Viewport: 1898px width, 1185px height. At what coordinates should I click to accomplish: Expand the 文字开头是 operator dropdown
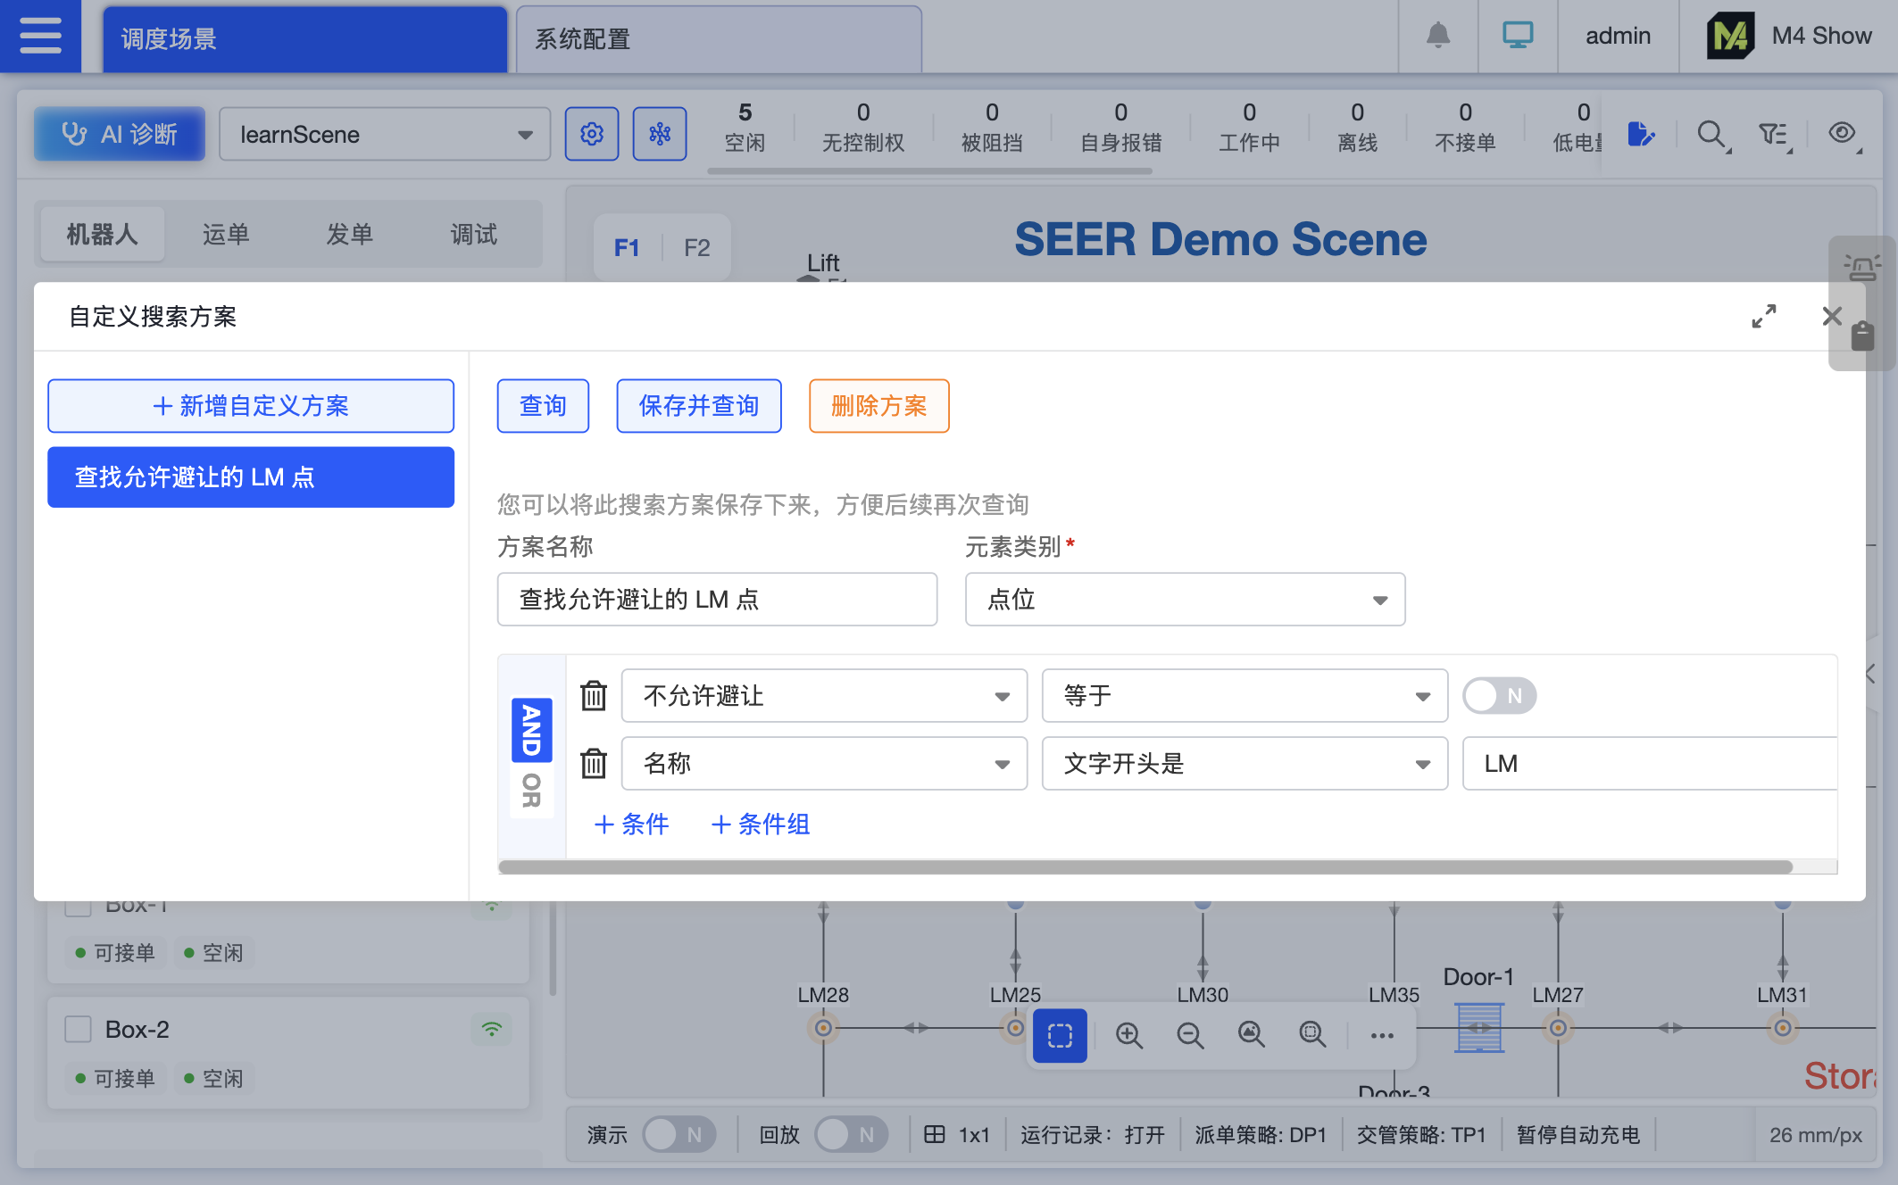tap(1244, 764)
